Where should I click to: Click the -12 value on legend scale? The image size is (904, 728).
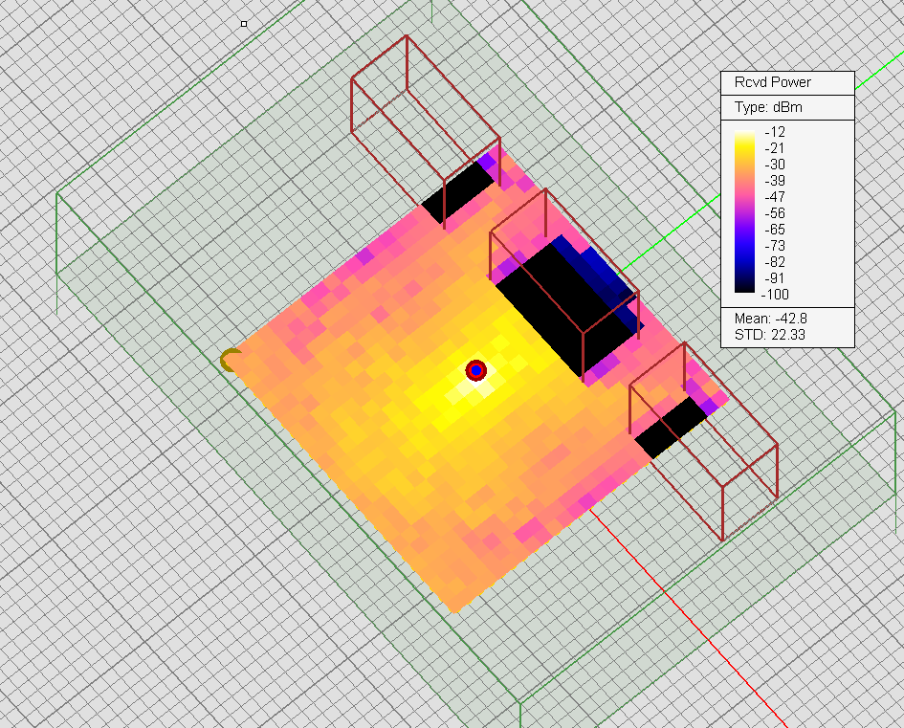(776, 132)
